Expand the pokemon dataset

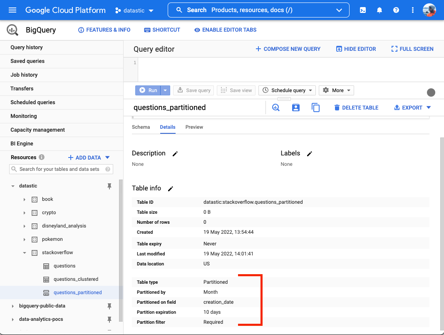pyautogui.click(x=25, y=240)
